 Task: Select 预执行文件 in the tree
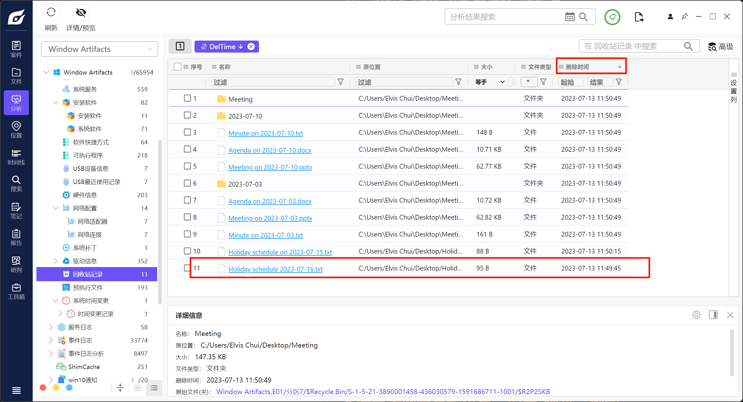(88, 287)
